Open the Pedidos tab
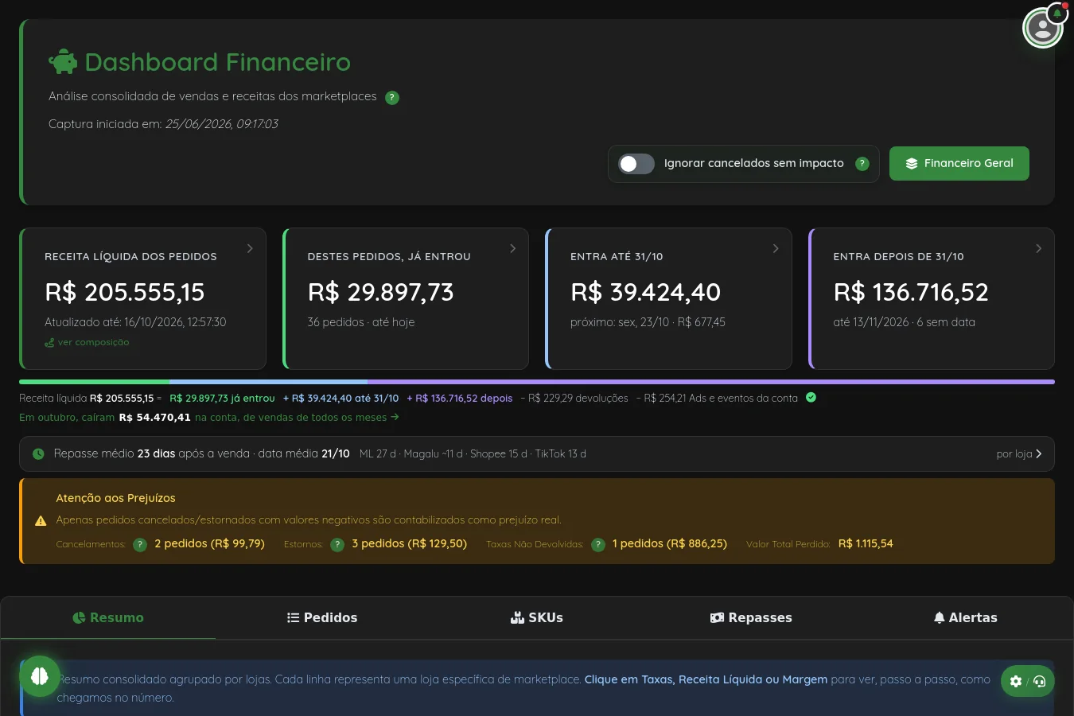The width and height of the screenshot is (1074, 716). pos(322,618)
